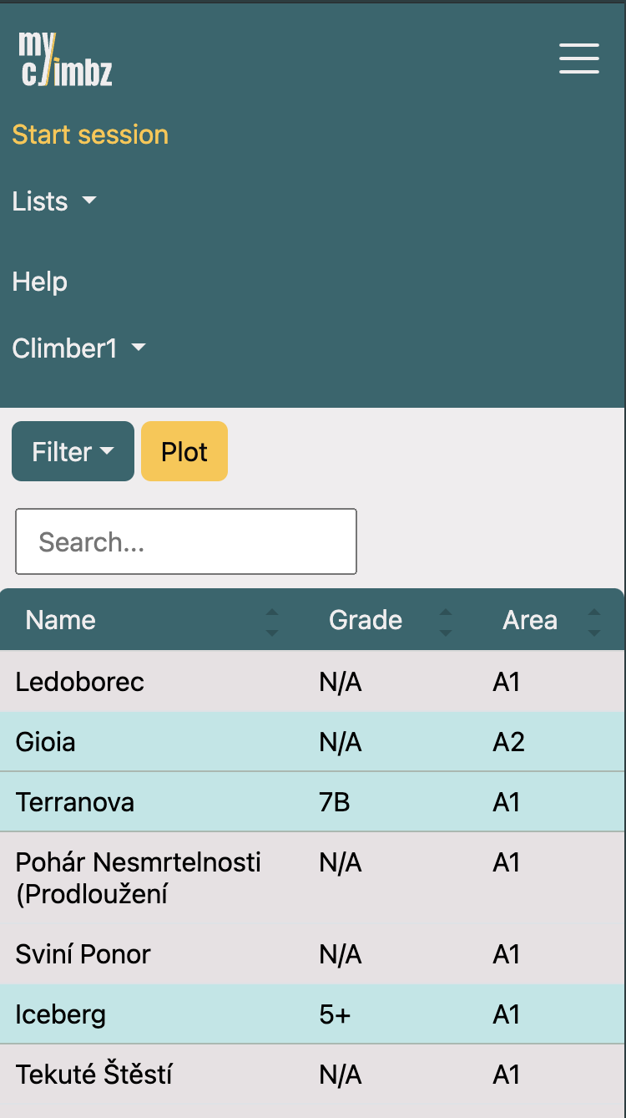The image size is (626, 1118).
Task: Toggle the hamburger navigation menu
Action: 578,58
